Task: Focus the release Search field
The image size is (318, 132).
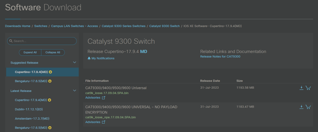Action: point(42,41)
